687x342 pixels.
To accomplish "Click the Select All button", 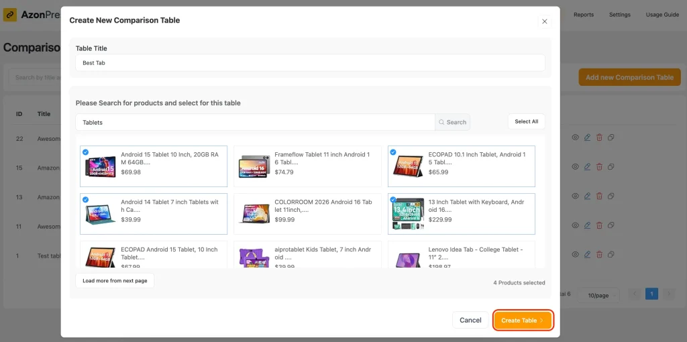I will [526, 122].
